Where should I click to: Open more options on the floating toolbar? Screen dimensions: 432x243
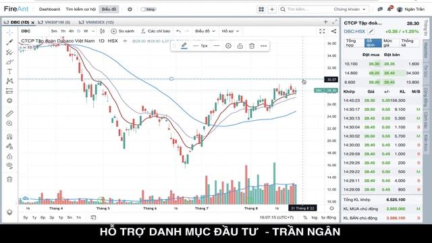(264, 46)
